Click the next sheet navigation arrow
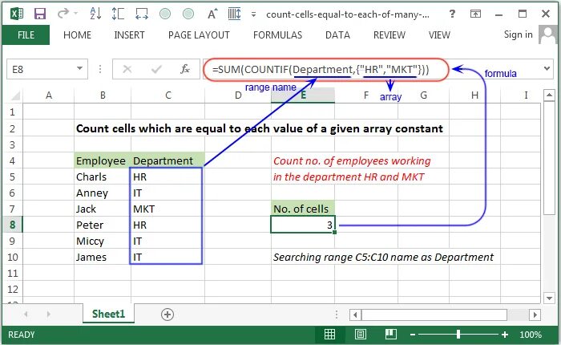561x345 pixels. pyautogui.click(x=48, y=315)
